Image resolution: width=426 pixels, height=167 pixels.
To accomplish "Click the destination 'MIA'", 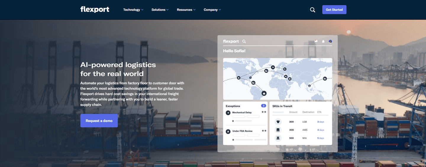I will (305, 138).
